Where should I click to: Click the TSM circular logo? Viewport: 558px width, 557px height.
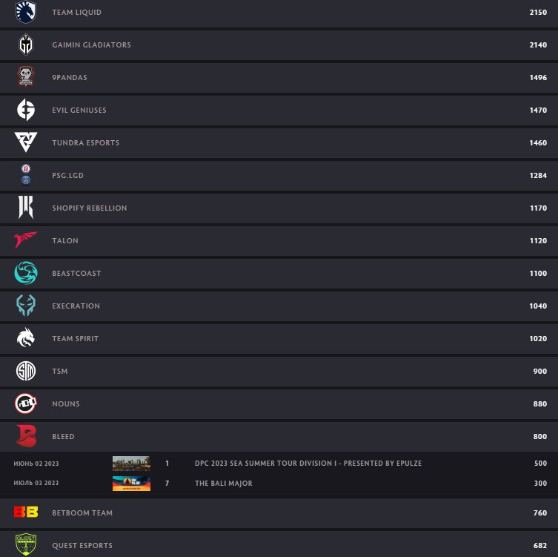(26, 371)
